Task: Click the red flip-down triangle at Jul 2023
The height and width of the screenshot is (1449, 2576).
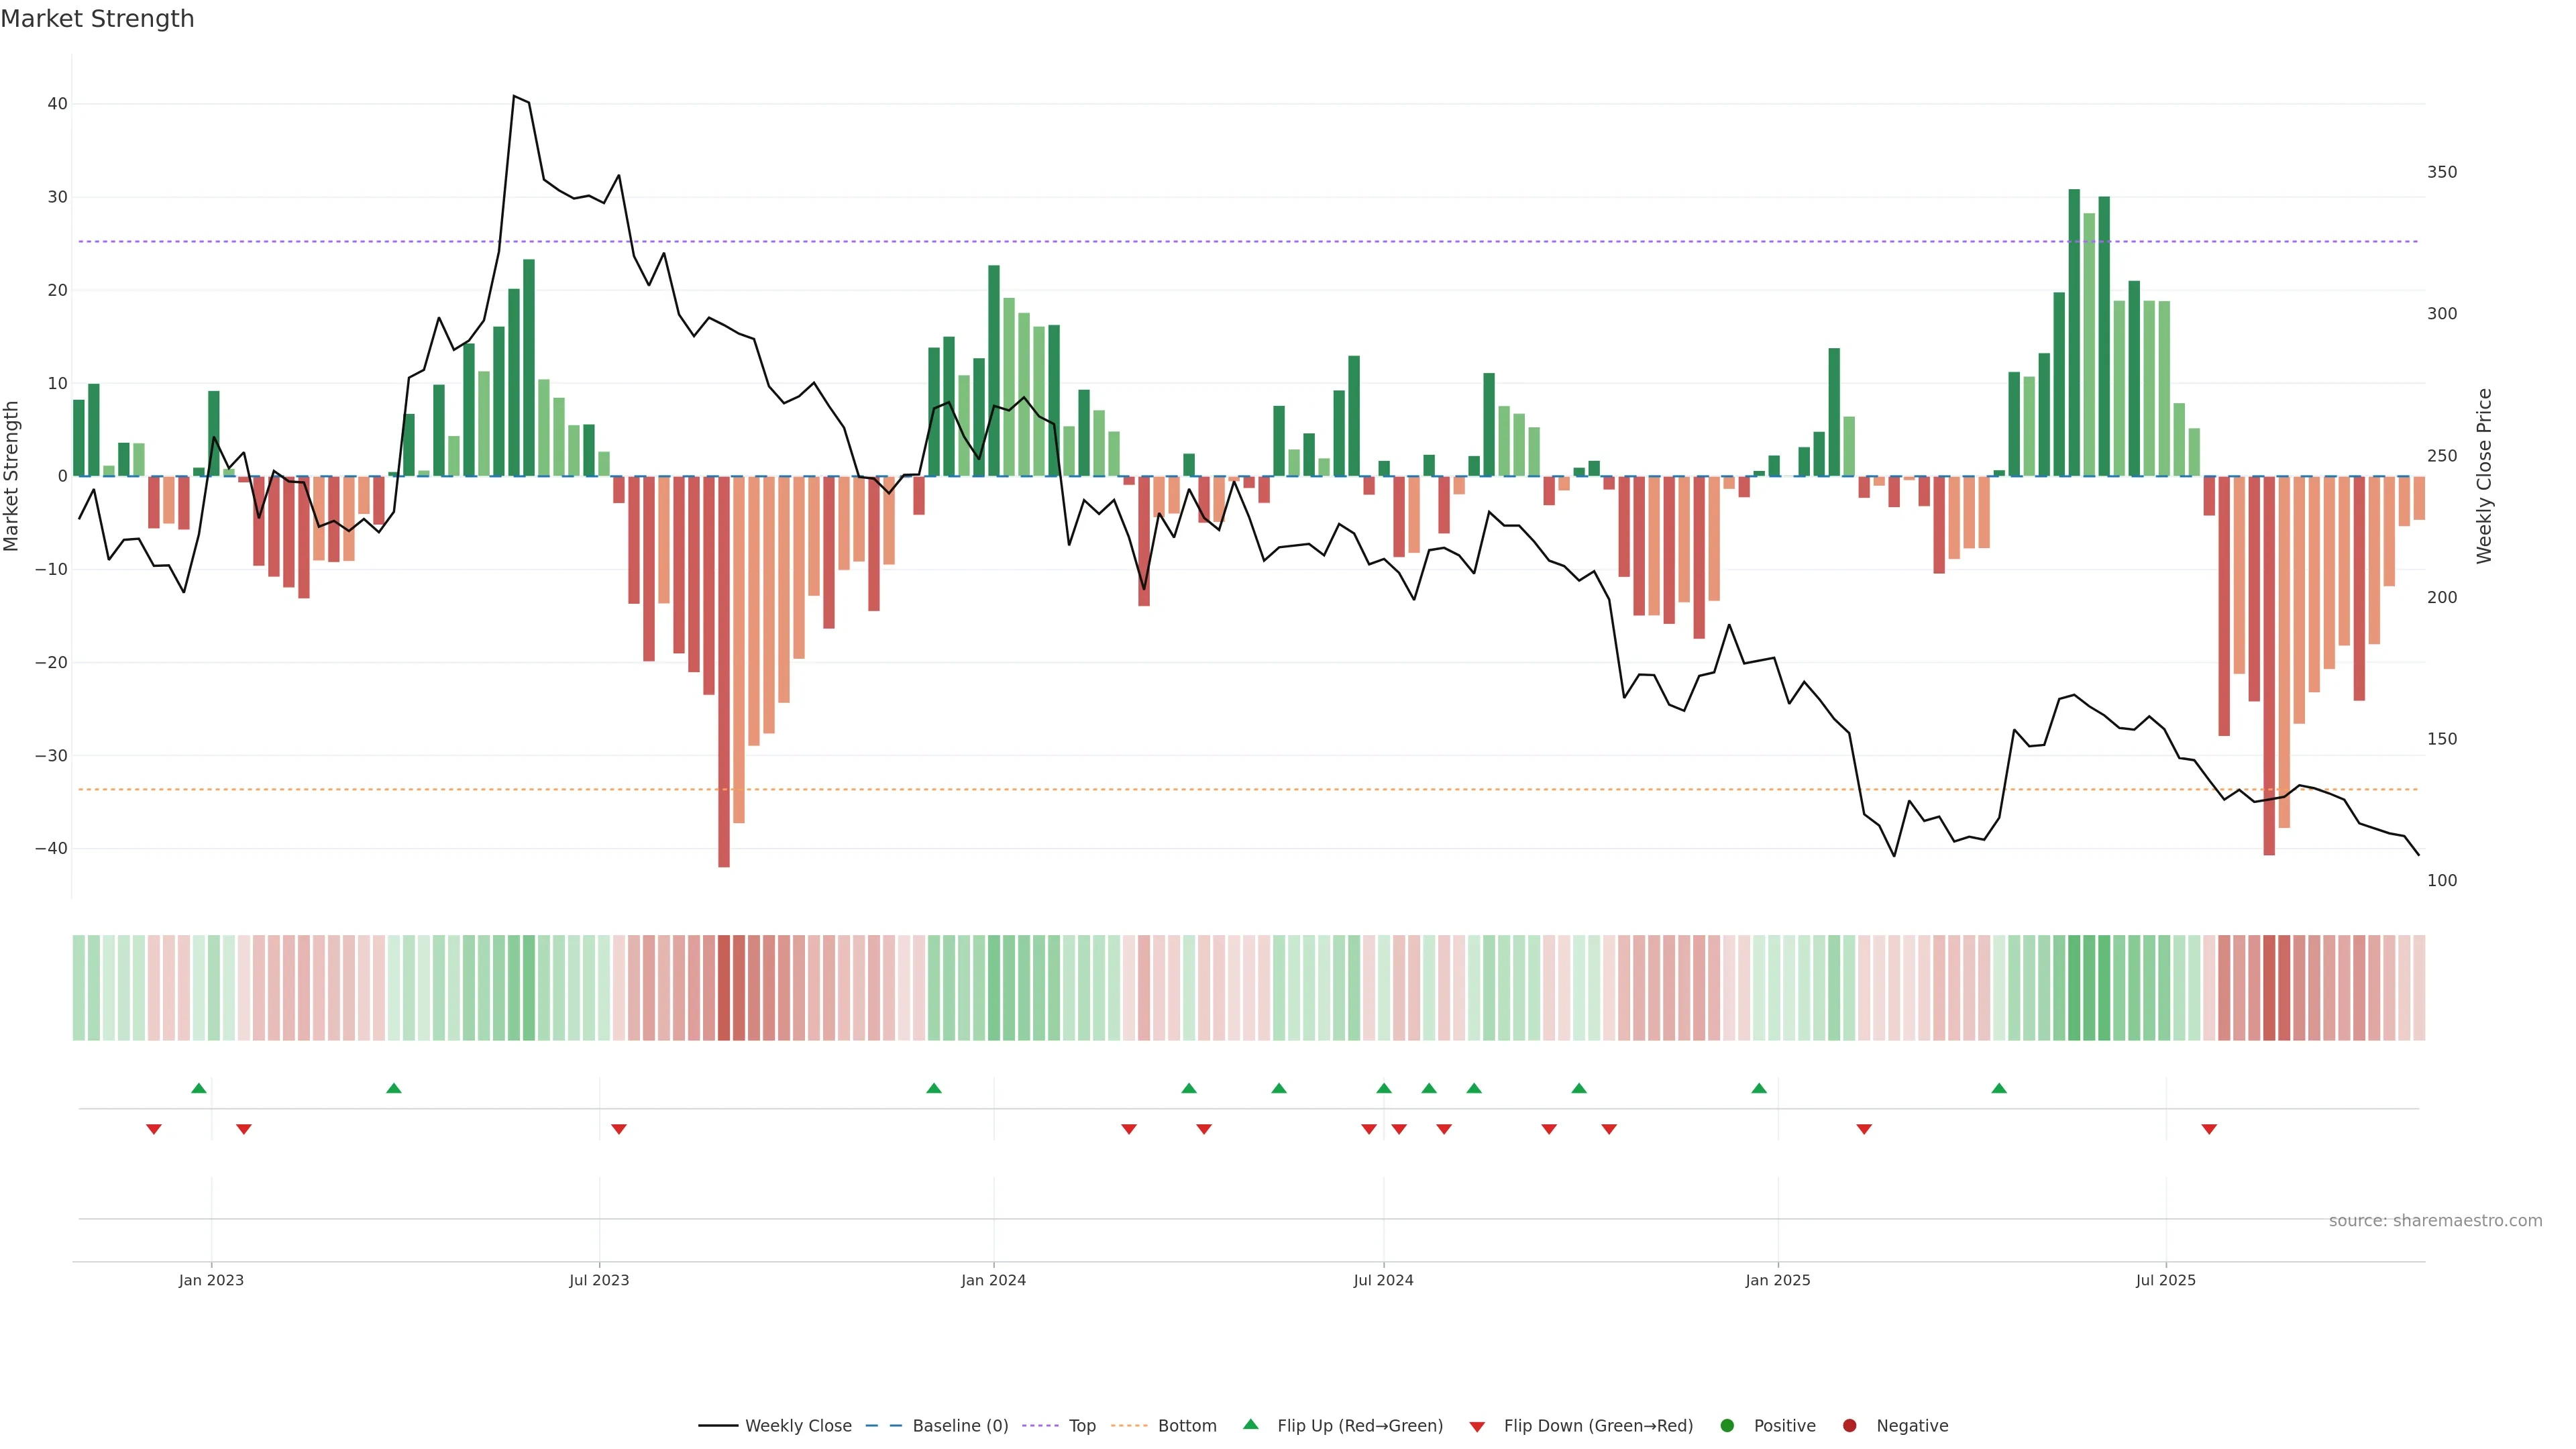Action: (619, 1129)
